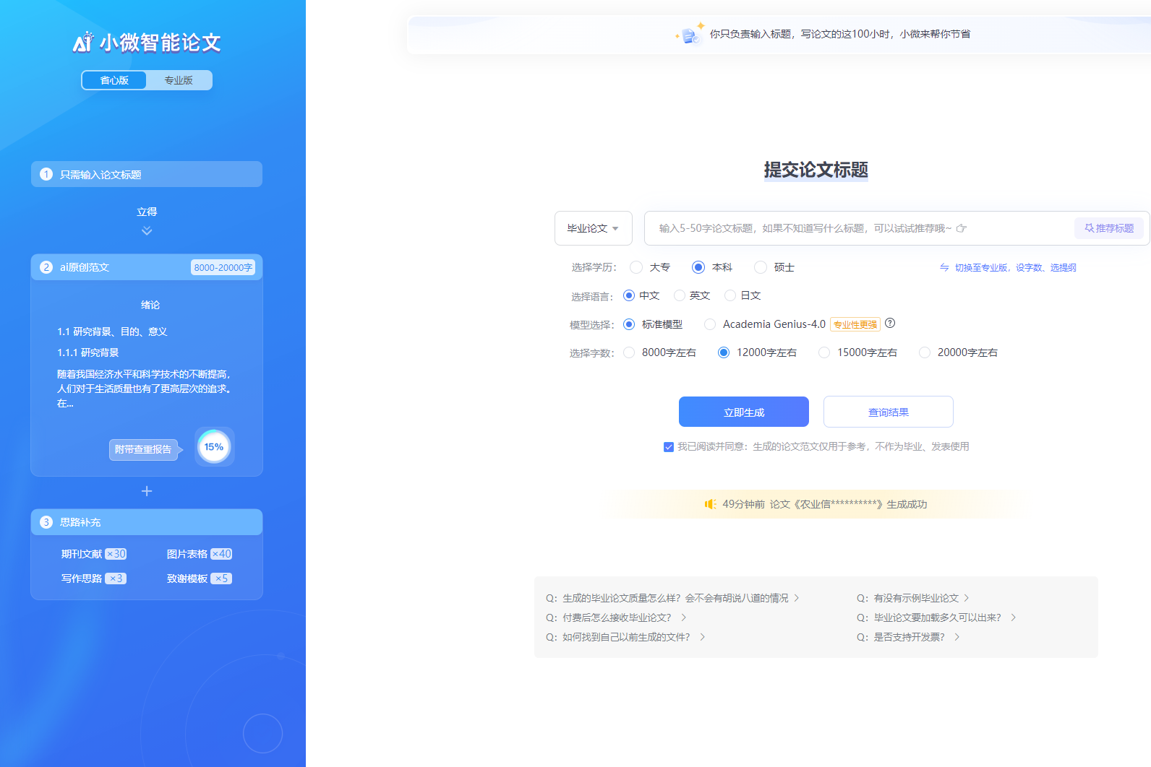Click the document mascot icon in top banner
Image resolution: width=1151 pixels, height=767 pixels.
(690, 34)
